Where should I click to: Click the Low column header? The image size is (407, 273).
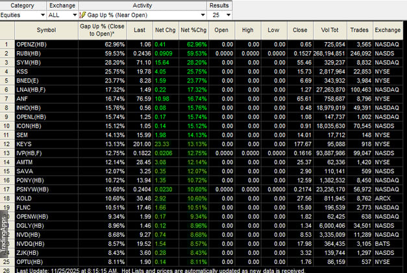pyautogui.click(x=274, y=30)
